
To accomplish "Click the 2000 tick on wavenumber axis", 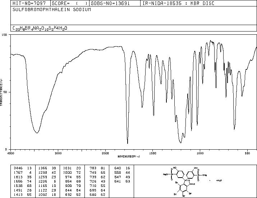I will [x=105, y=153].
